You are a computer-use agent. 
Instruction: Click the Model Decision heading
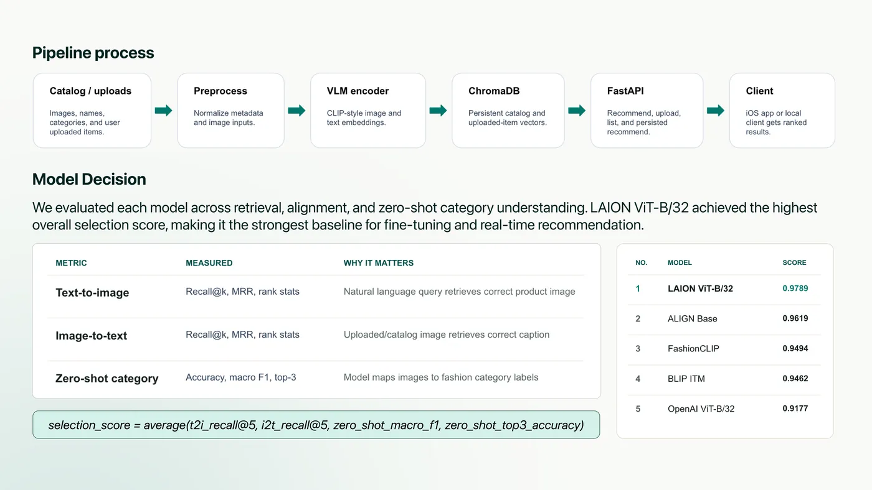tap(89, 179)
